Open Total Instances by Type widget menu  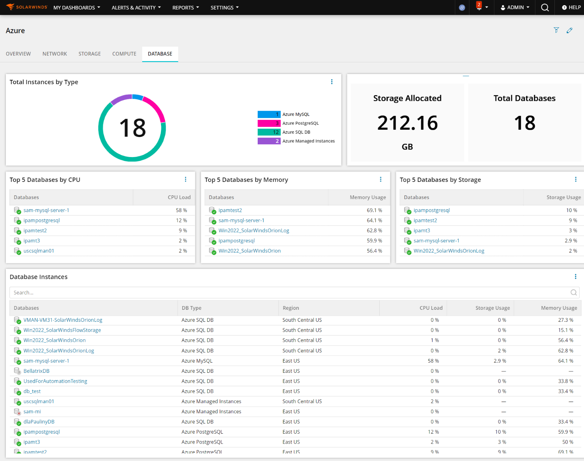pos(332,82)
